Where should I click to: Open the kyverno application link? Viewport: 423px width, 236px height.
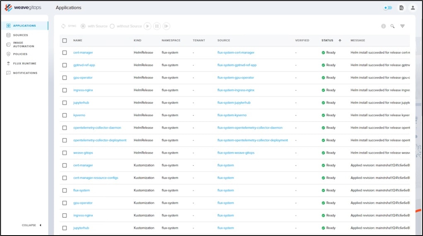tap(79, 115)
